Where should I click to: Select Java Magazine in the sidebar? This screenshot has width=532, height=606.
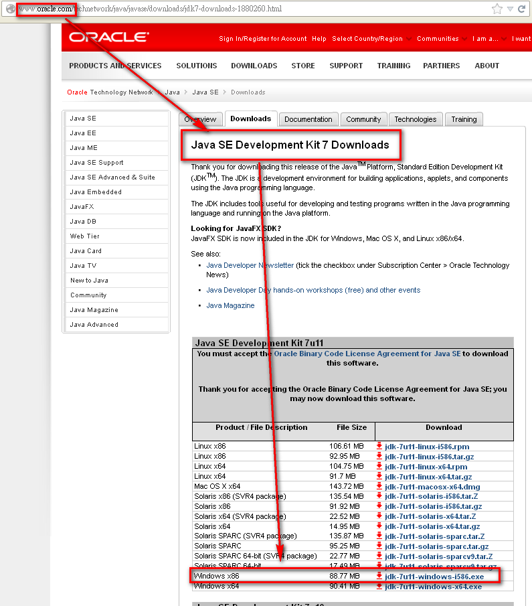116,309
